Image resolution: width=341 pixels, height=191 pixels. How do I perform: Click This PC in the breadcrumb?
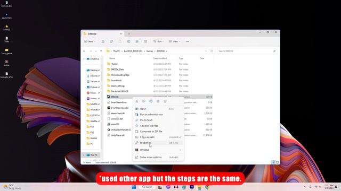(x=116, y=51)
